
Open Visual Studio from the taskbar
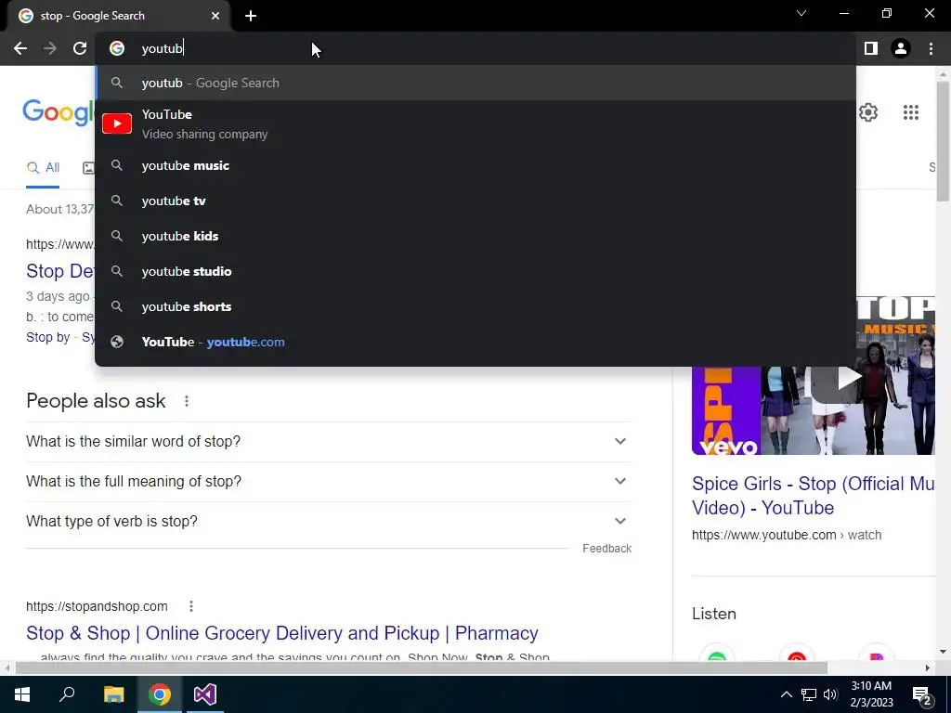pyautogui.click(x=205, y=694)
